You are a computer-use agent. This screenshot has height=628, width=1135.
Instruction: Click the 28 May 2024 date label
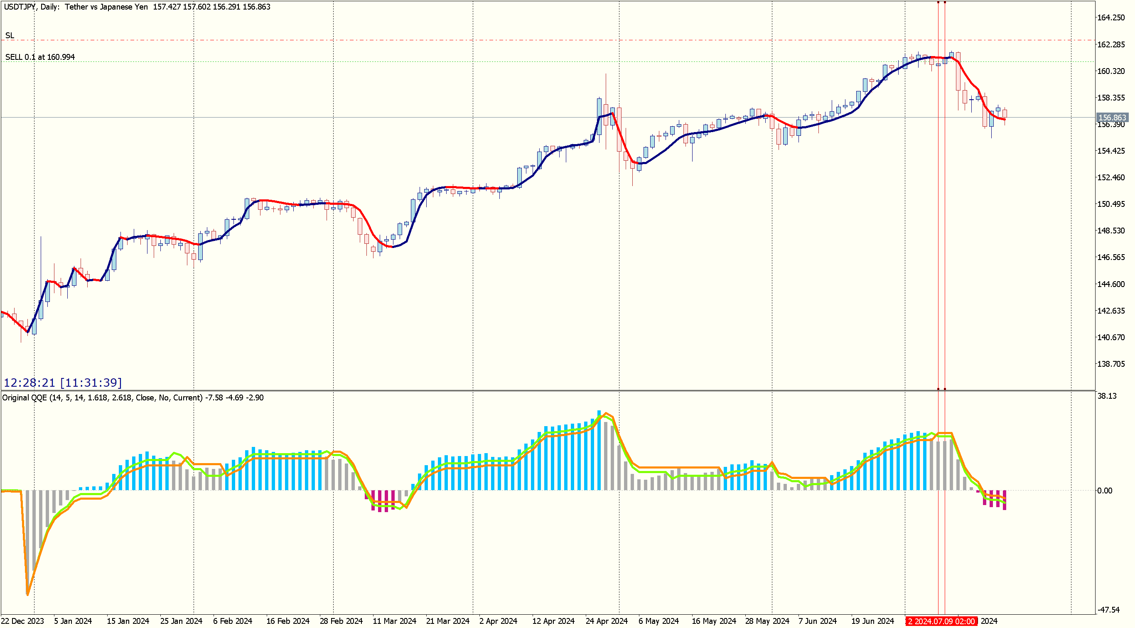point(767,621)
